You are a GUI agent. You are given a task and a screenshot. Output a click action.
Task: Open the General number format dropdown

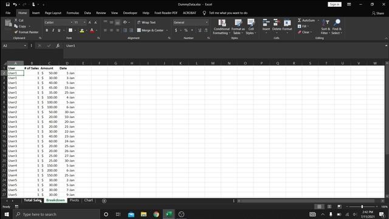207,23
